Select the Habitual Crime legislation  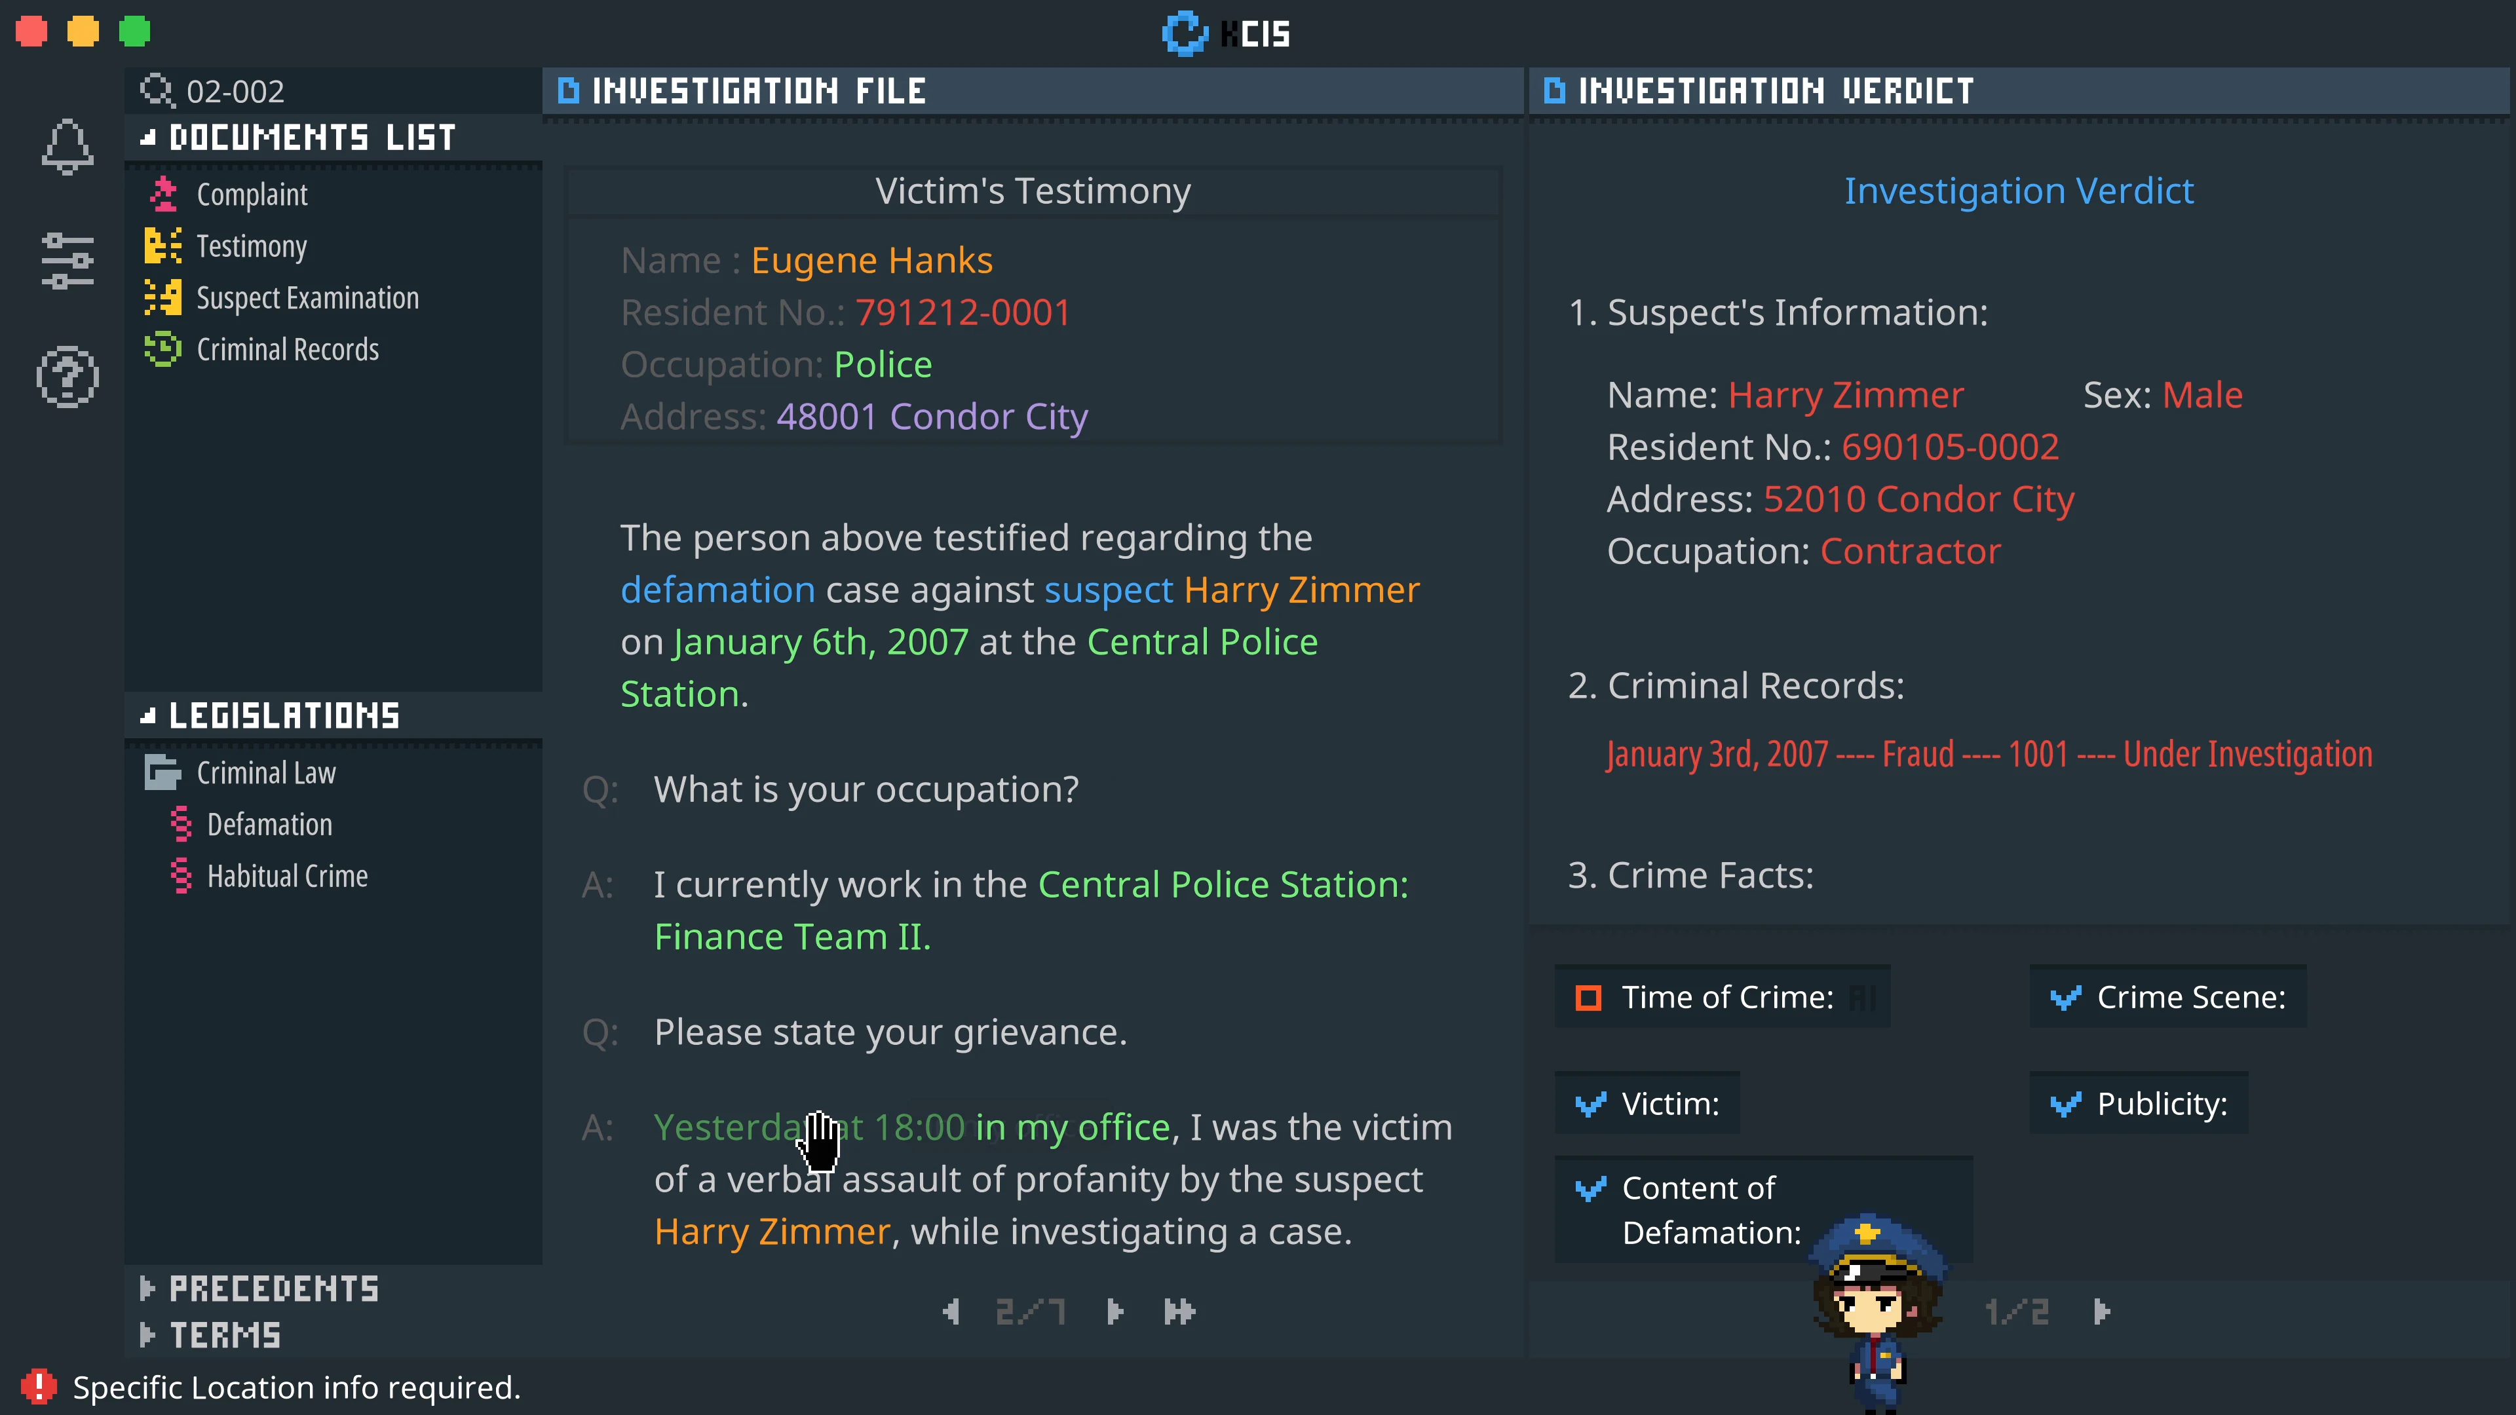(x=287, y=876)
